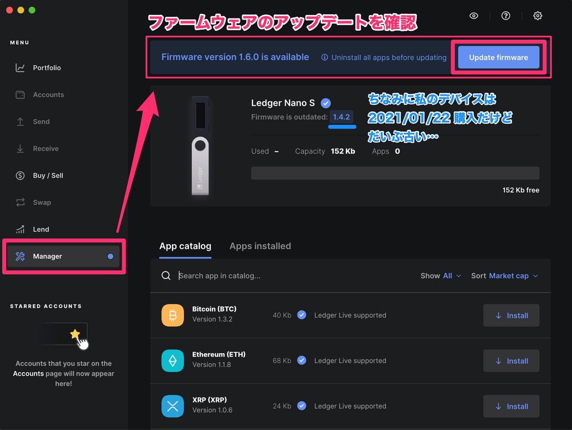Click the Ledger Nano S device image
572x430 pixels.
tap(201, 145)
